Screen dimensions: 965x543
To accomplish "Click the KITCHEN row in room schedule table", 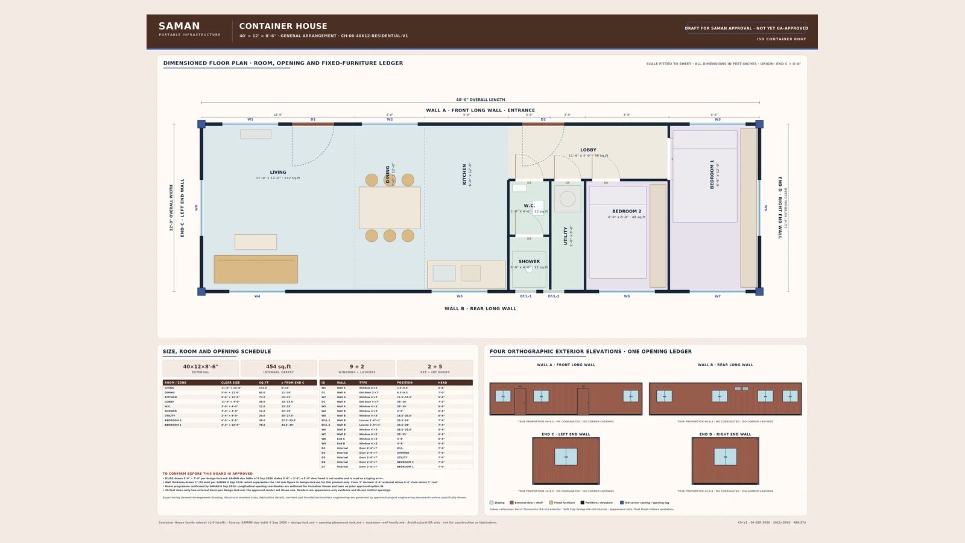I will [x=239, y=397].
